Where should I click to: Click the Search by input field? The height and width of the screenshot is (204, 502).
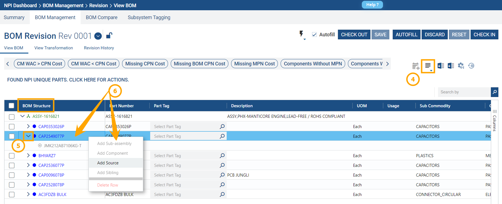[464, 92]
